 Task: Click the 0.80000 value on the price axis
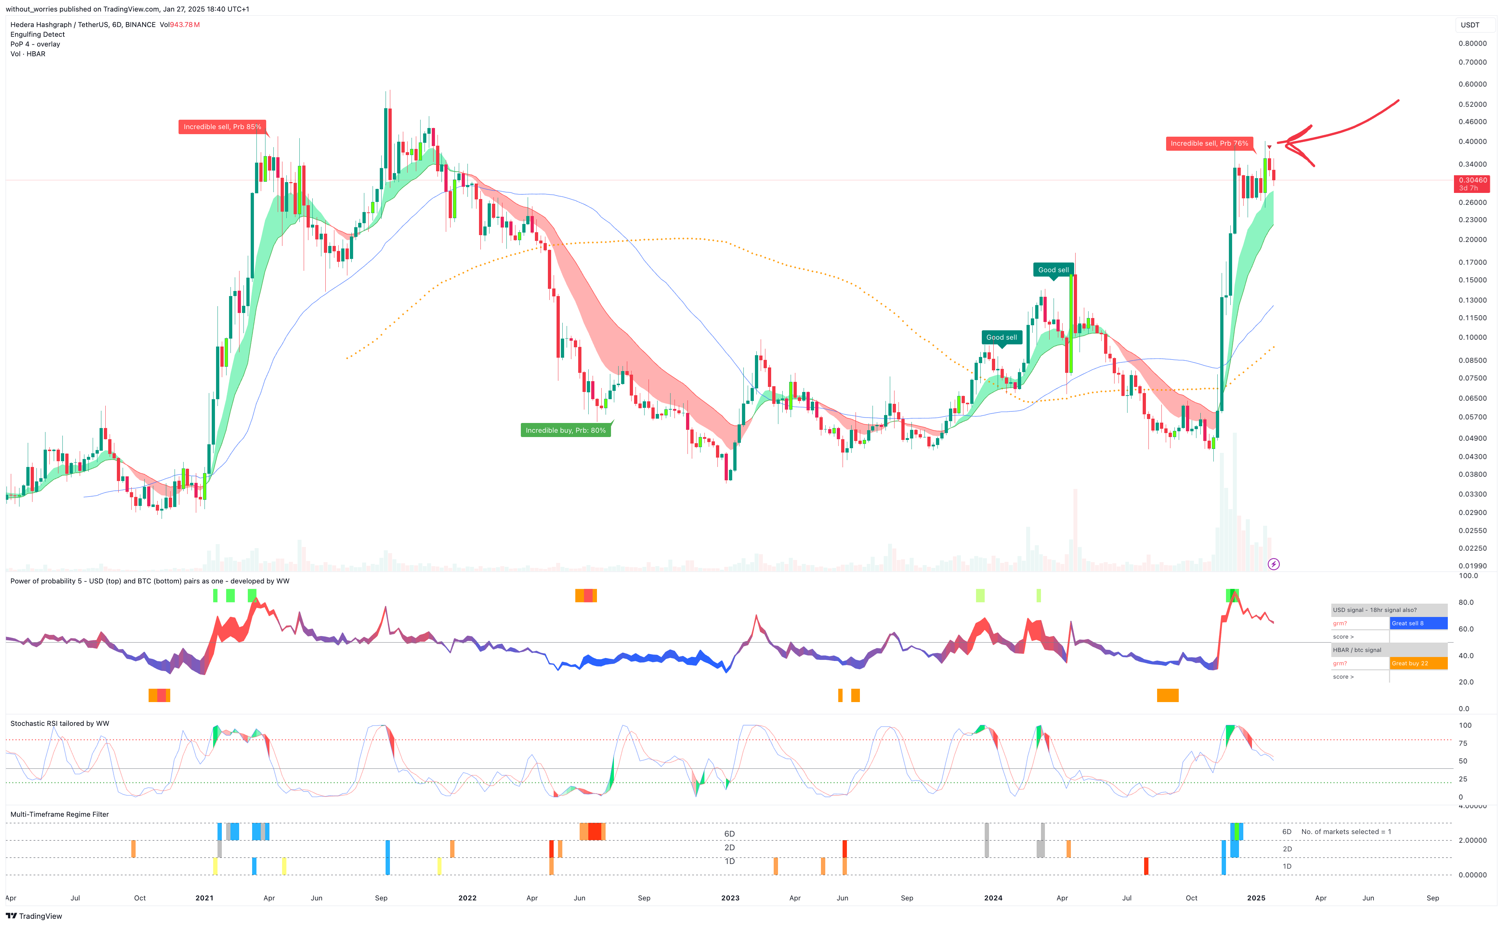pyautogui.click(x=1472, y=44)
